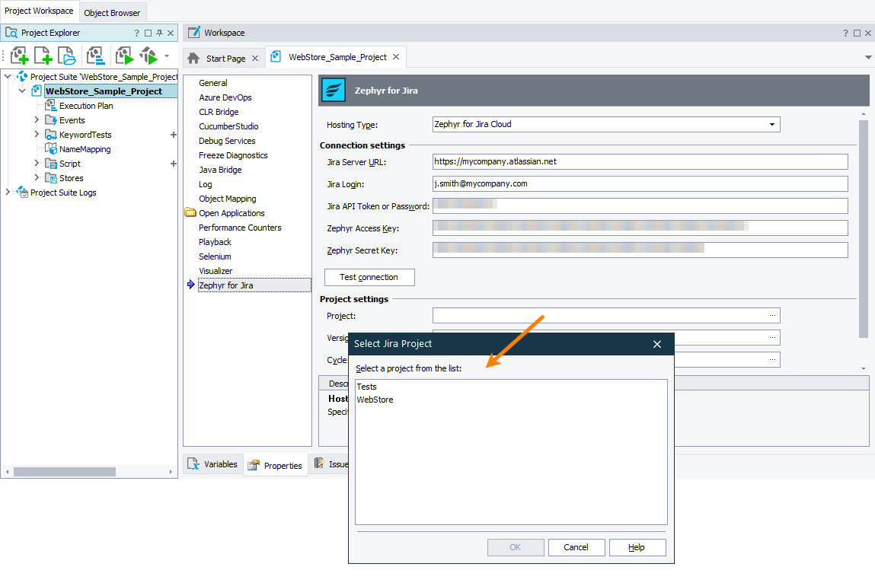
Task: Expand the Script folder in Project Explorer
Action: point(36,163)
